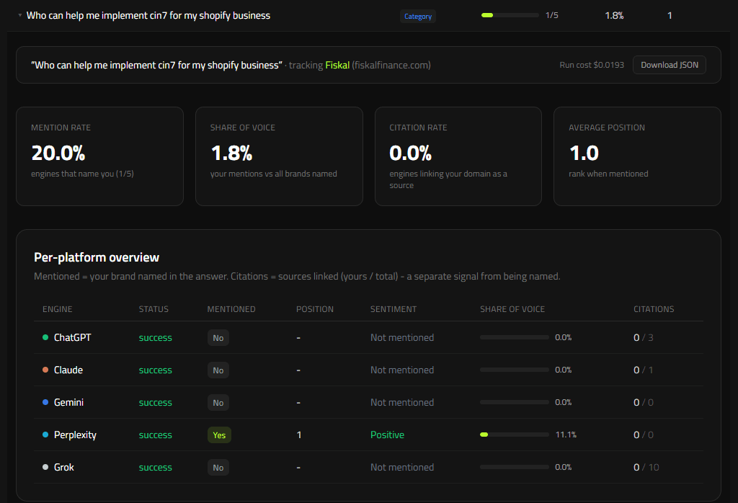The width and height of the screenshot is (738, 503).
Task: Click the blue Category tag
Action: 418,16
